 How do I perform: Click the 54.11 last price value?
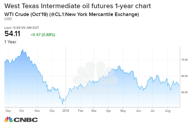[12, 33]
